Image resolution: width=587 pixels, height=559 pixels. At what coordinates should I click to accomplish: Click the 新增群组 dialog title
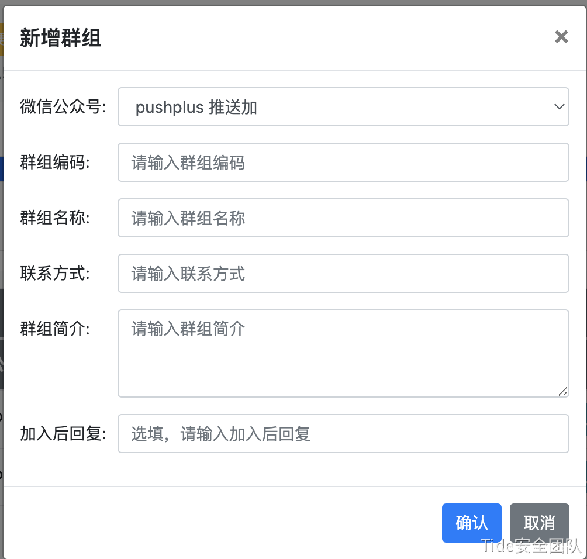pos(61,39)
